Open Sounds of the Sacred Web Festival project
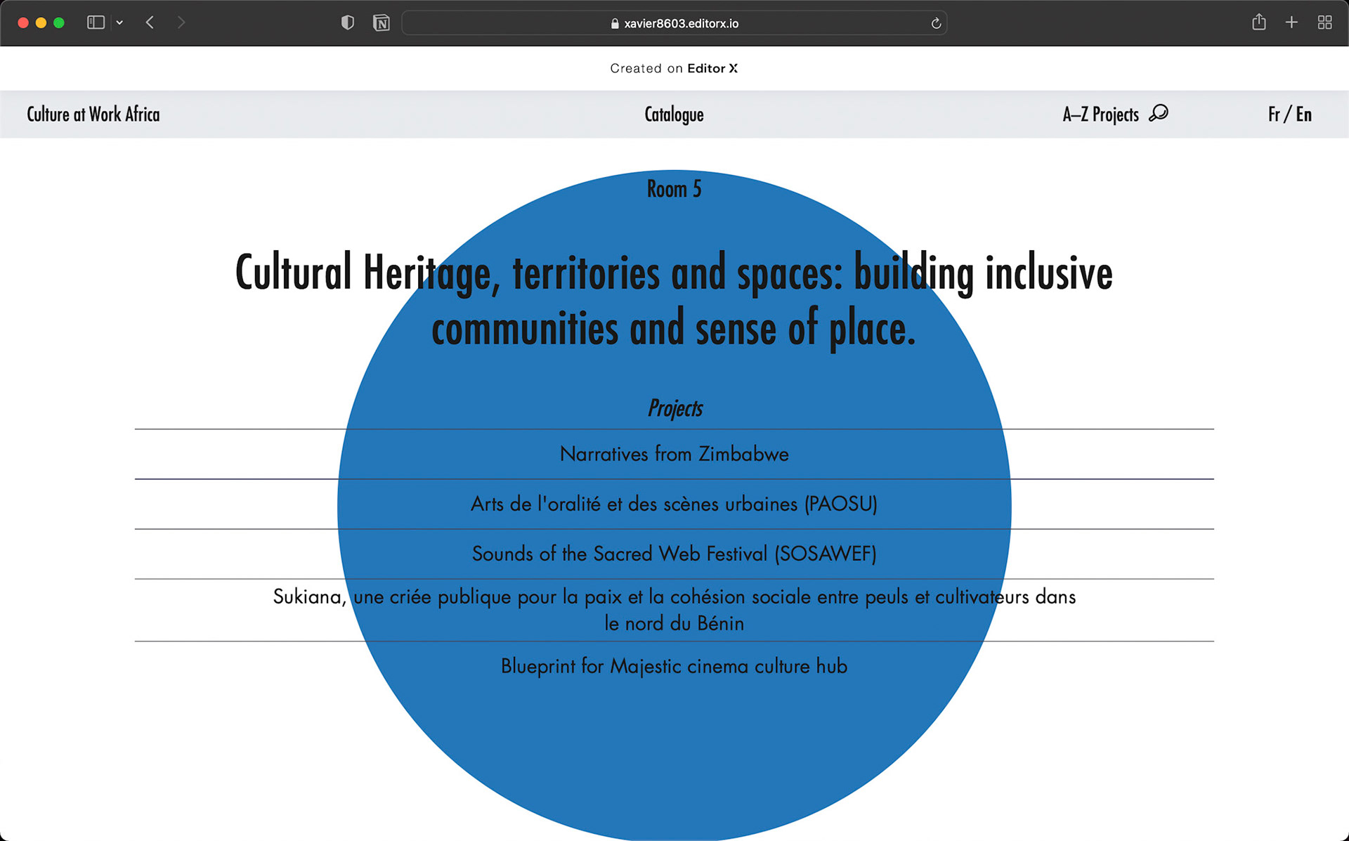The height and width of the screenshot is (841, 1349). (674, 554)
